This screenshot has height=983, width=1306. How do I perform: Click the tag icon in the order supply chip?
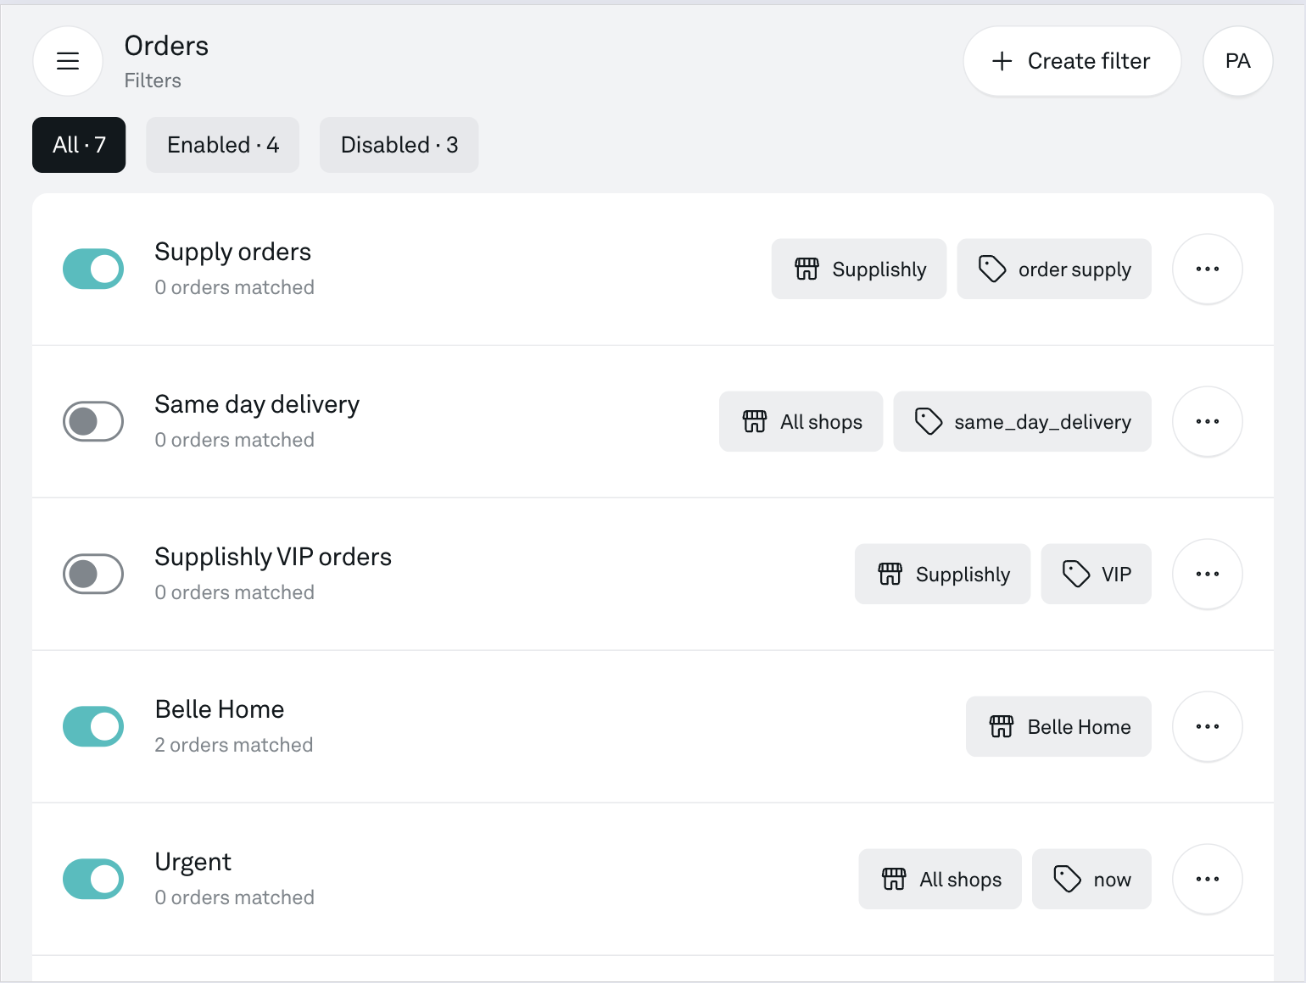tap(992, 269)
